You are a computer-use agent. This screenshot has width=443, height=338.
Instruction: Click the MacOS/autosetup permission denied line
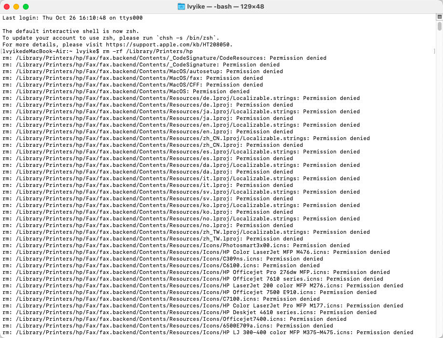(143, 71)
